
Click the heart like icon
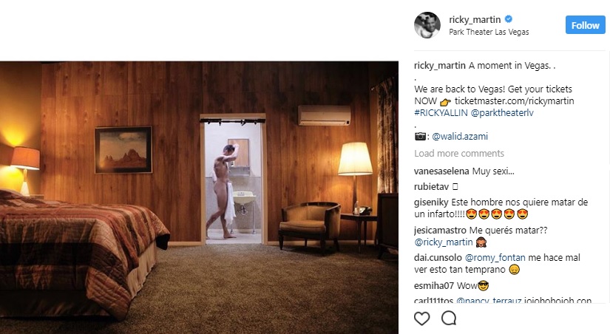pos(421,318)
